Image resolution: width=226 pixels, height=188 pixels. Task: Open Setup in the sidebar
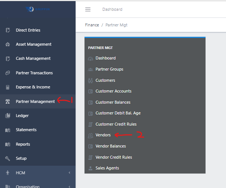tap(21, 158)
